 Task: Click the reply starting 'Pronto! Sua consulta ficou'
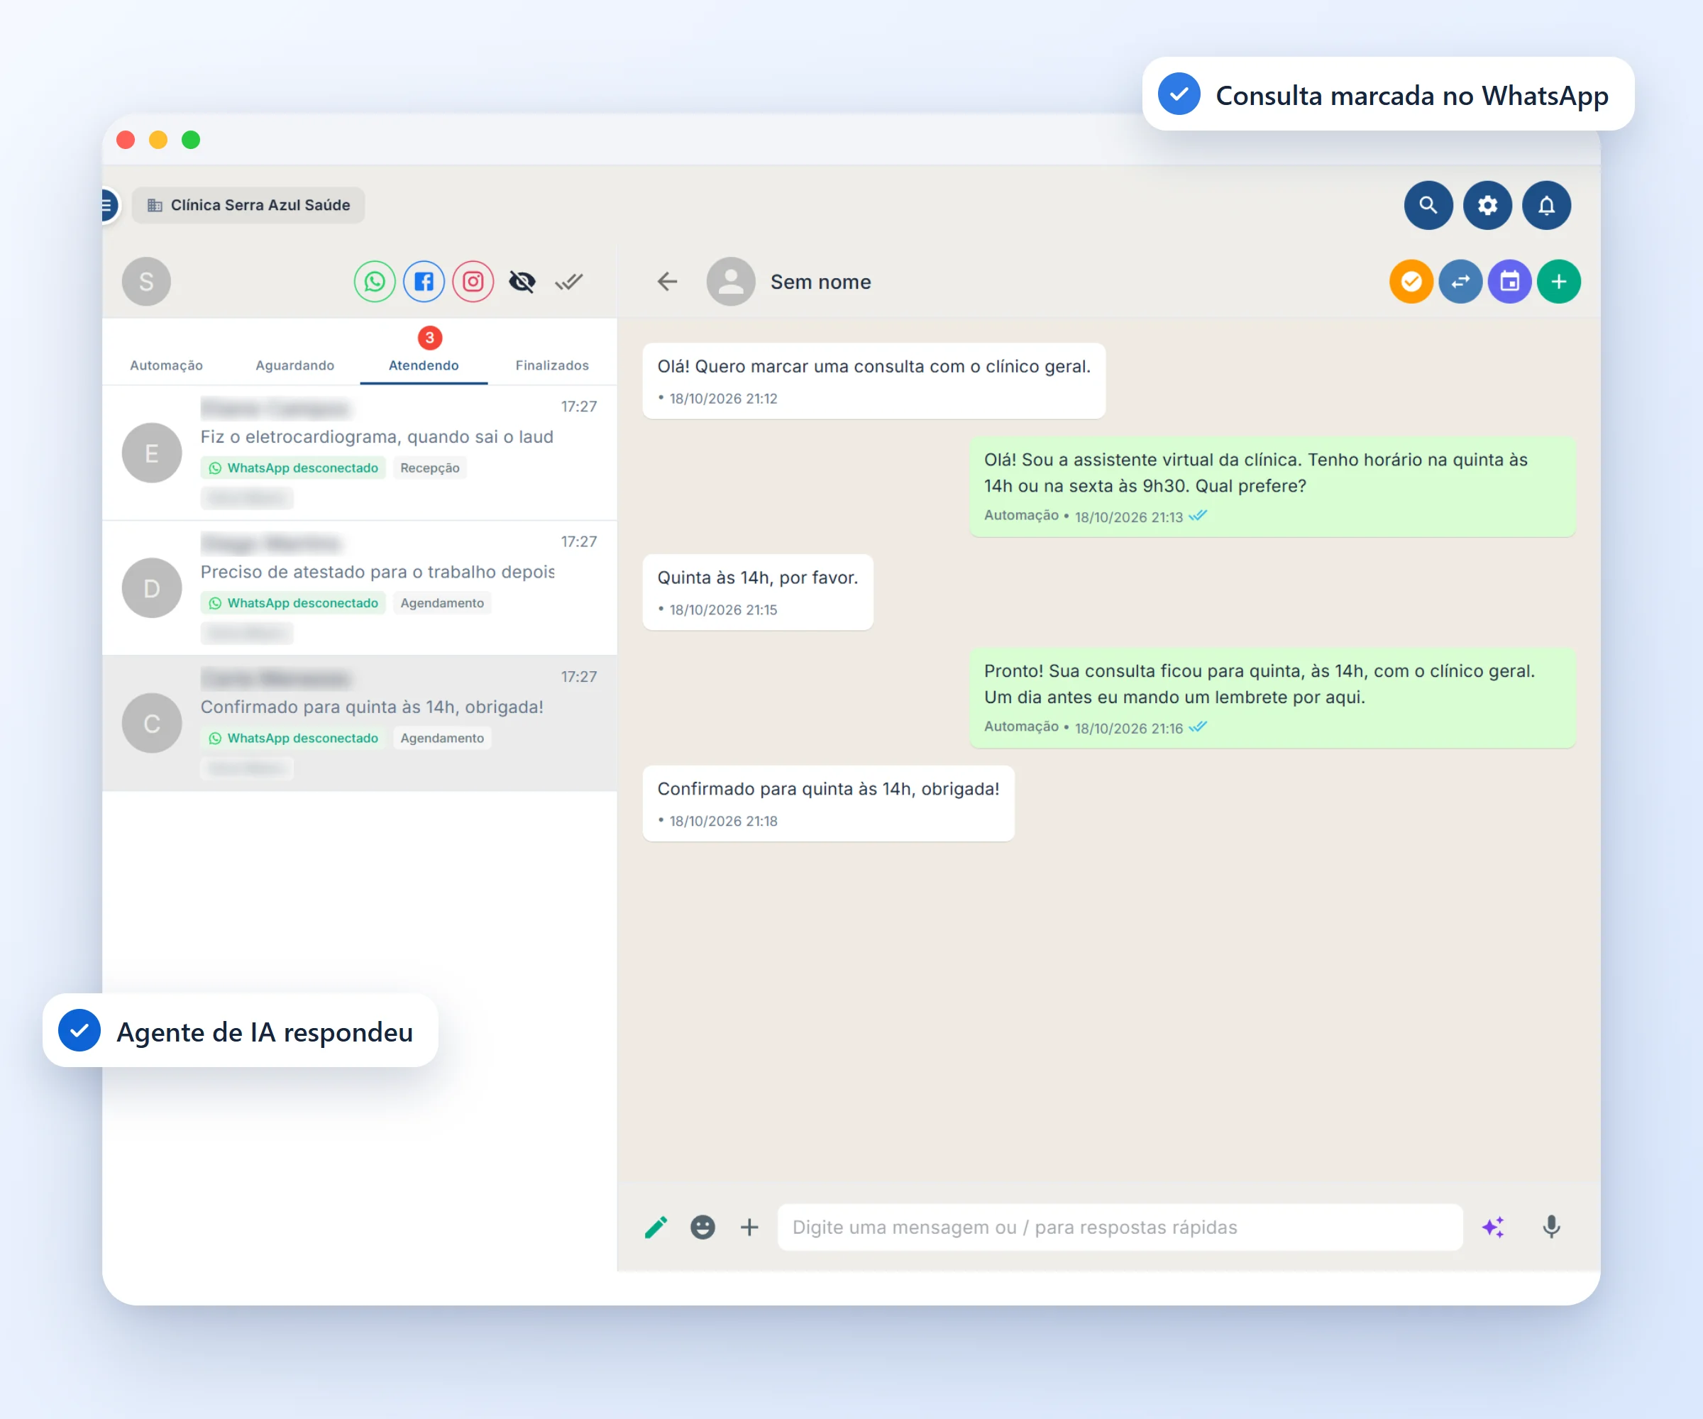point(1272,697)
